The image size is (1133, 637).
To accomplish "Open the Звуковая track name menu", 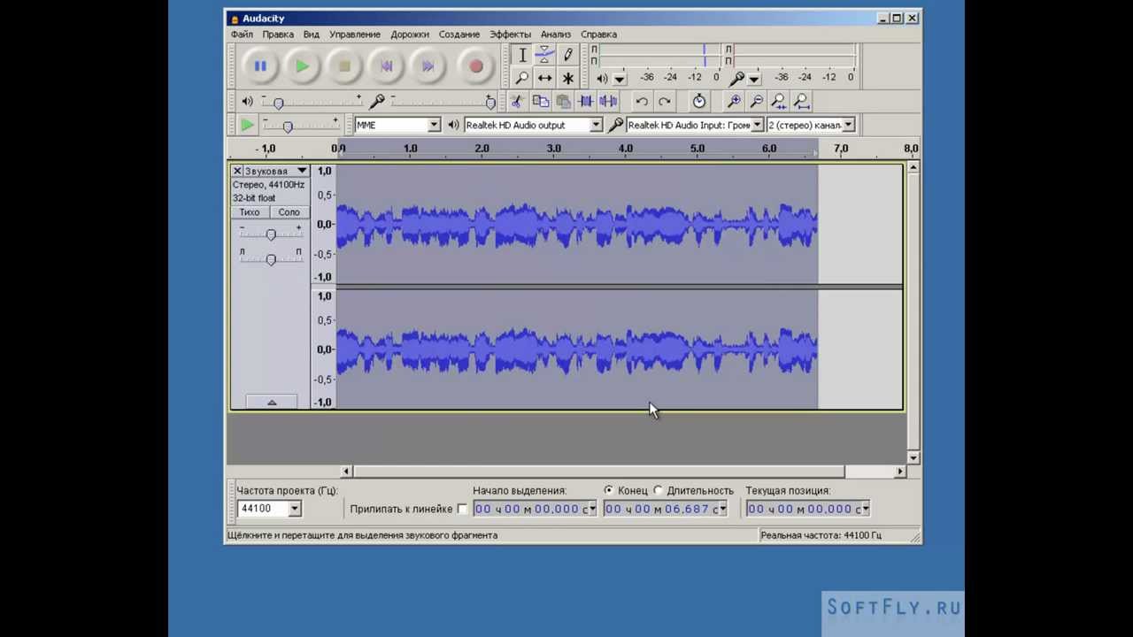I will tap(274, 171).
